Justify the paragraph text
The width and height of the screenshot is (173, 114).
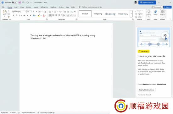59,15
